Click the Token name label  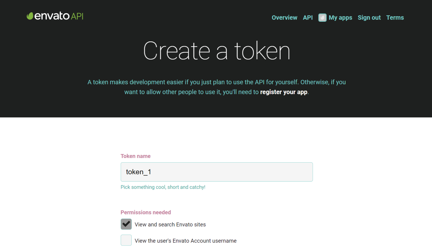[x=135, y=156]
